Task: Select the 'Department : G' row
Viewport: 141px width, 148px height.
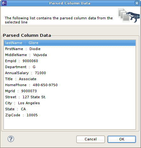Action: pos(70,67)
